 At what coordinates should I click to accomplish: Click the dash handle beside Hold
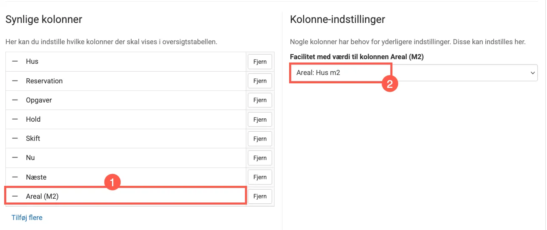point(15,119)
